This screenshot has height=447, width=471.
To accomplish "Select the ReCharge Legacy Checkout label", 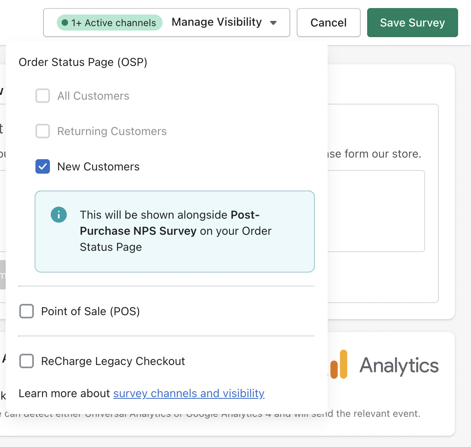I will click(x=113, y=361).
